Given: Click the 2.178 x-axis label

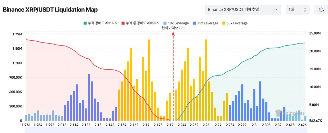Looking at the screenshot, I should 158,125.
